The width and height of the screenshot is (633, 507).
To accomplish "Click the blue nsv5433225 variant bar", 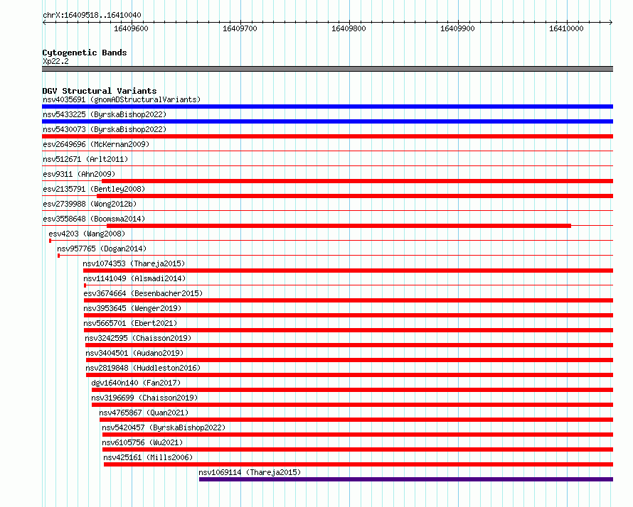I will [x=327, y=121].
